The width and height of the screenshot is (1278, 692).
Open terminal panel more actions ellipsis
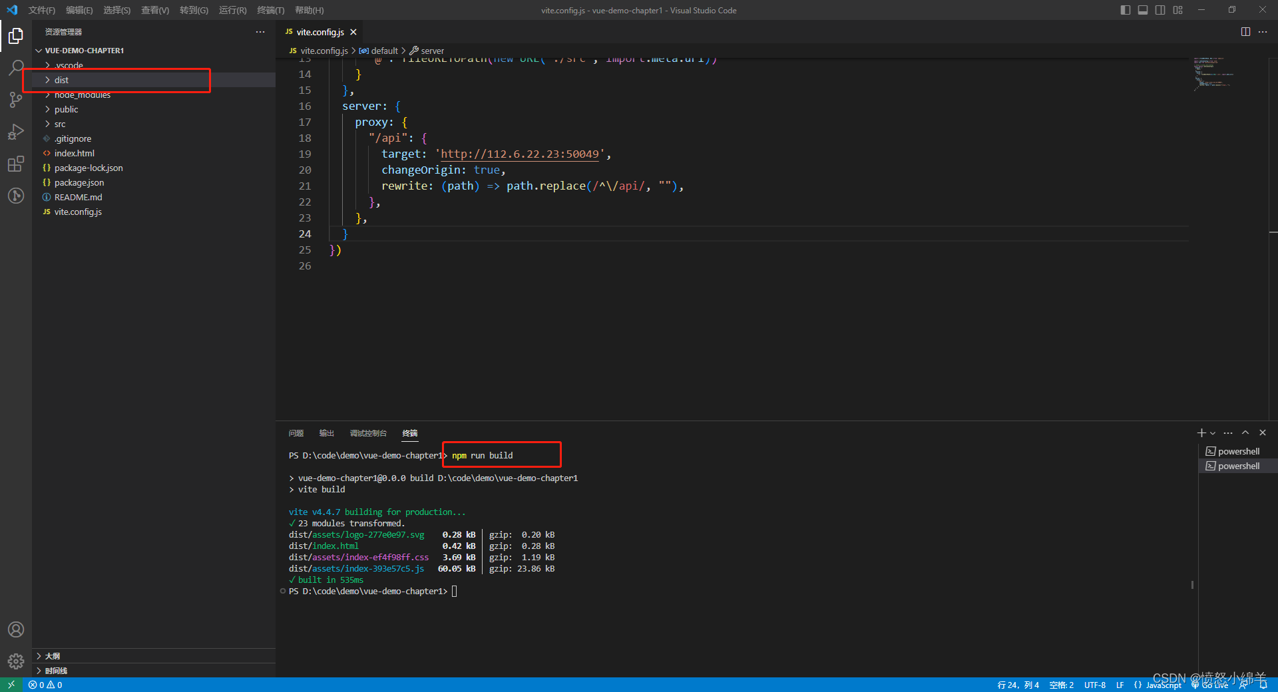tap(1228, 432)
